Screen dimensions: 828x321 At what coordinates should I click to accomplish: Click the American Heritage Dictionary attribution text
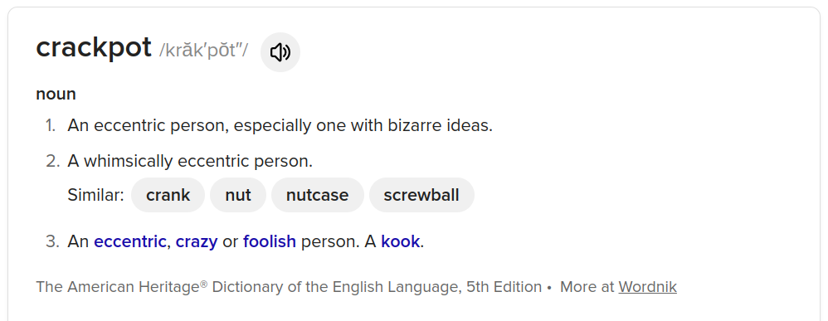point(289,287)
